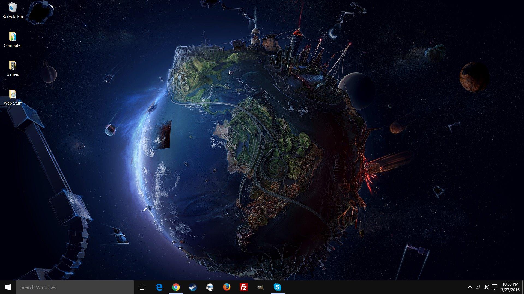The height and width of the screenshot is (294, 524).
Task: Open Ventrilo headset icon on taskbar
Action: click(210, 287)
